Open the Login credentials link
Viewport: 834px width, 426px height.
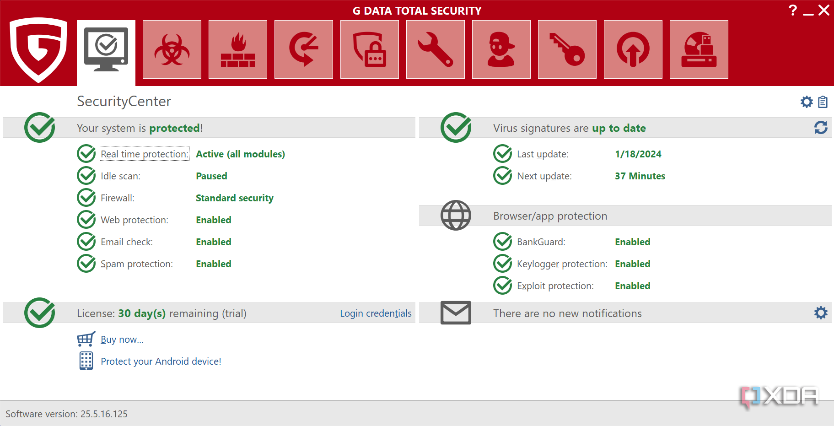(x=376, y=313)
